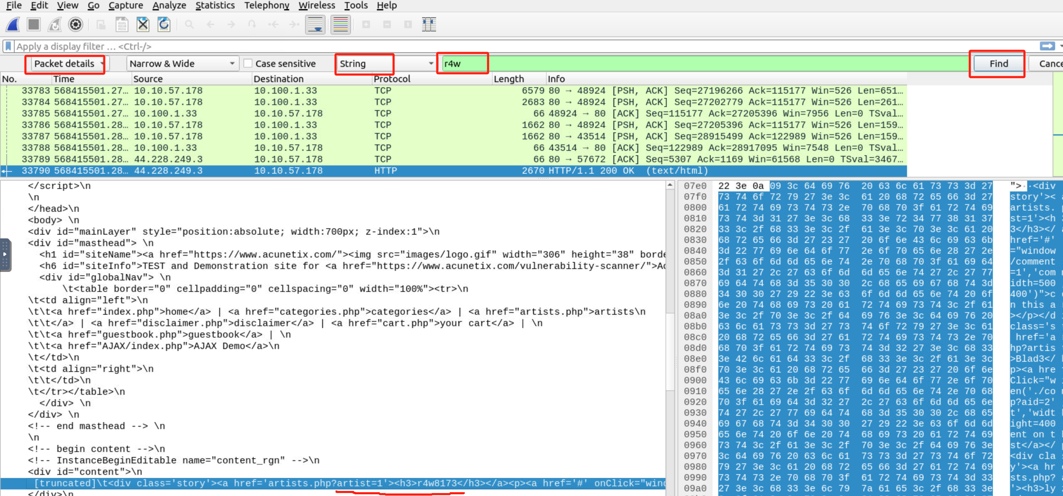The image size is (1063, 496).
Task: Open the Telephony menu
Action: [x=266, y=6]
